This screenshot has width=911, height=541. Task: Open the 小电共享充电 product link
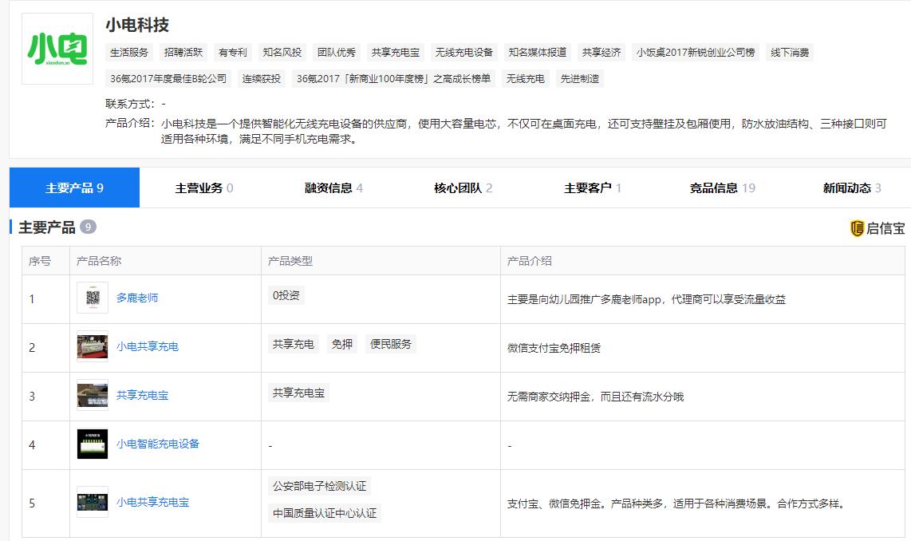(148, 346)
